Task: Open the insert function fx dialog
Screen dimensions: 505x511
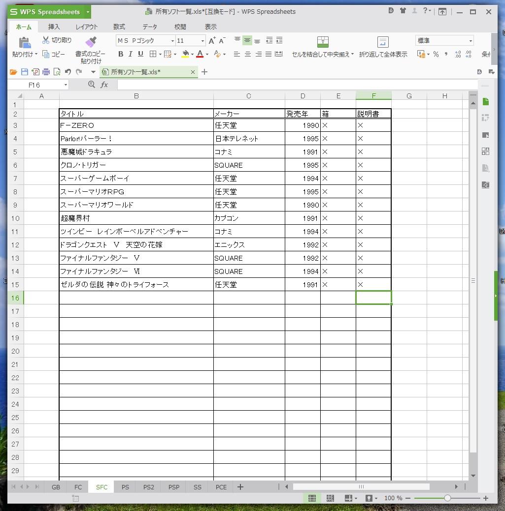Action: (104, 85)
